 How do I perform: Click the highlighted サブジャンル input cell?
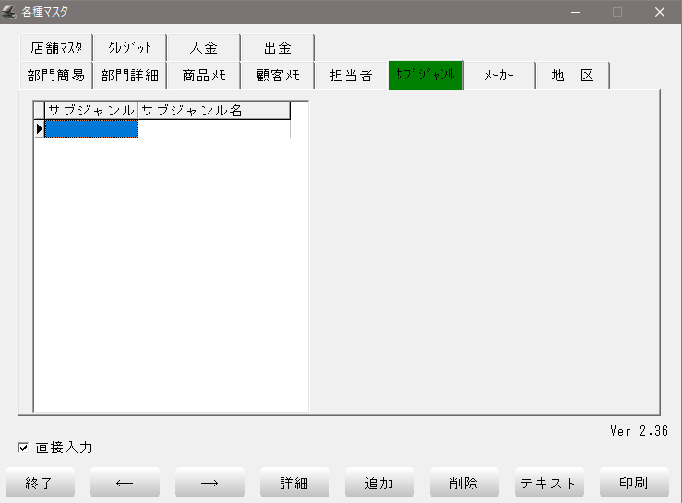tap(91, 129)
